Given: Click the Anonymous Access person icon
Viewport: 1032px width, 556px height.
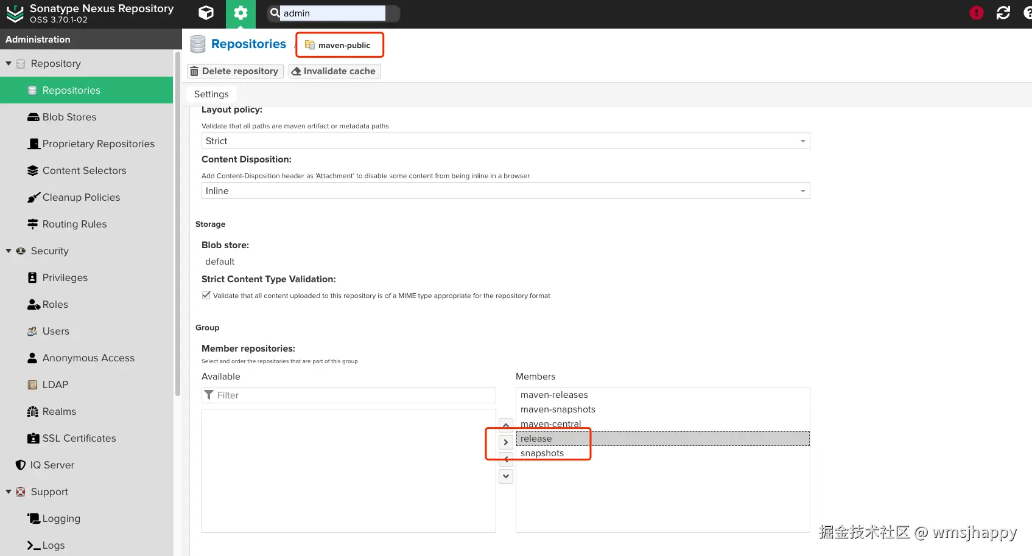Looking at the screenshot, I should 33,358.
